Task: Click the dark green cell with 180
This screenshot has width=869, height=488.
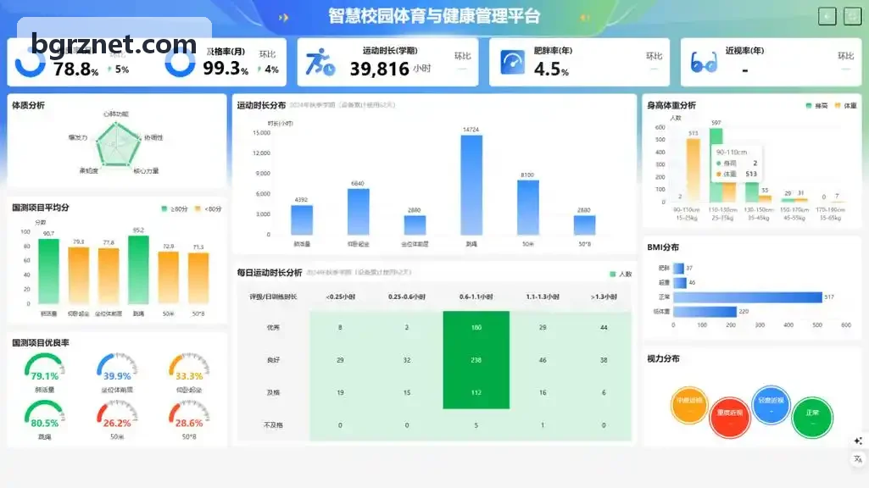Action: (476, 327)
